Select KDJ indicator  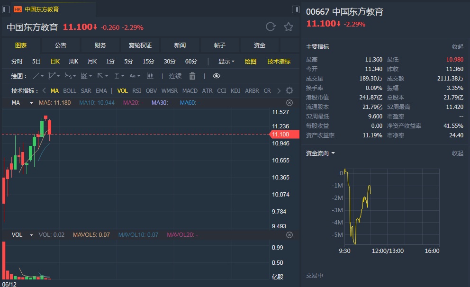[x=235, y=91]
